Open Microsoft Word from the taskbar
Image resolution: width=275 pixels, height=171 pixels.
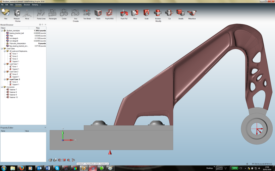point(48,168)
